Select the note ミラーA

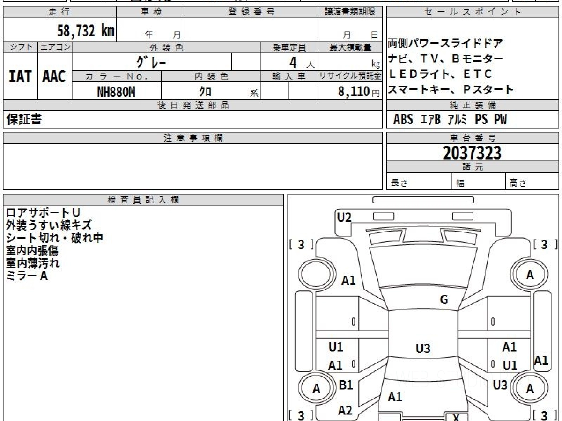(x=27, y=276)
